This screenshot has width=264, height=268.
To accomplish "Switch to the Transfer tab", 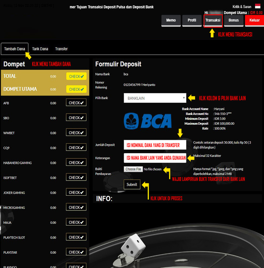I will pyautogui.click(x=61, y=49).
